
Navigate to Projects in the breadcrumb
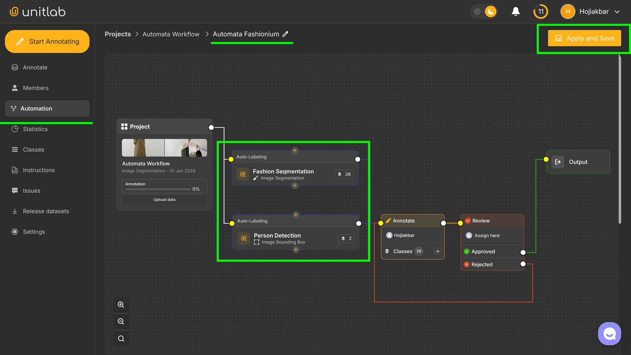(x=118, y=34)
